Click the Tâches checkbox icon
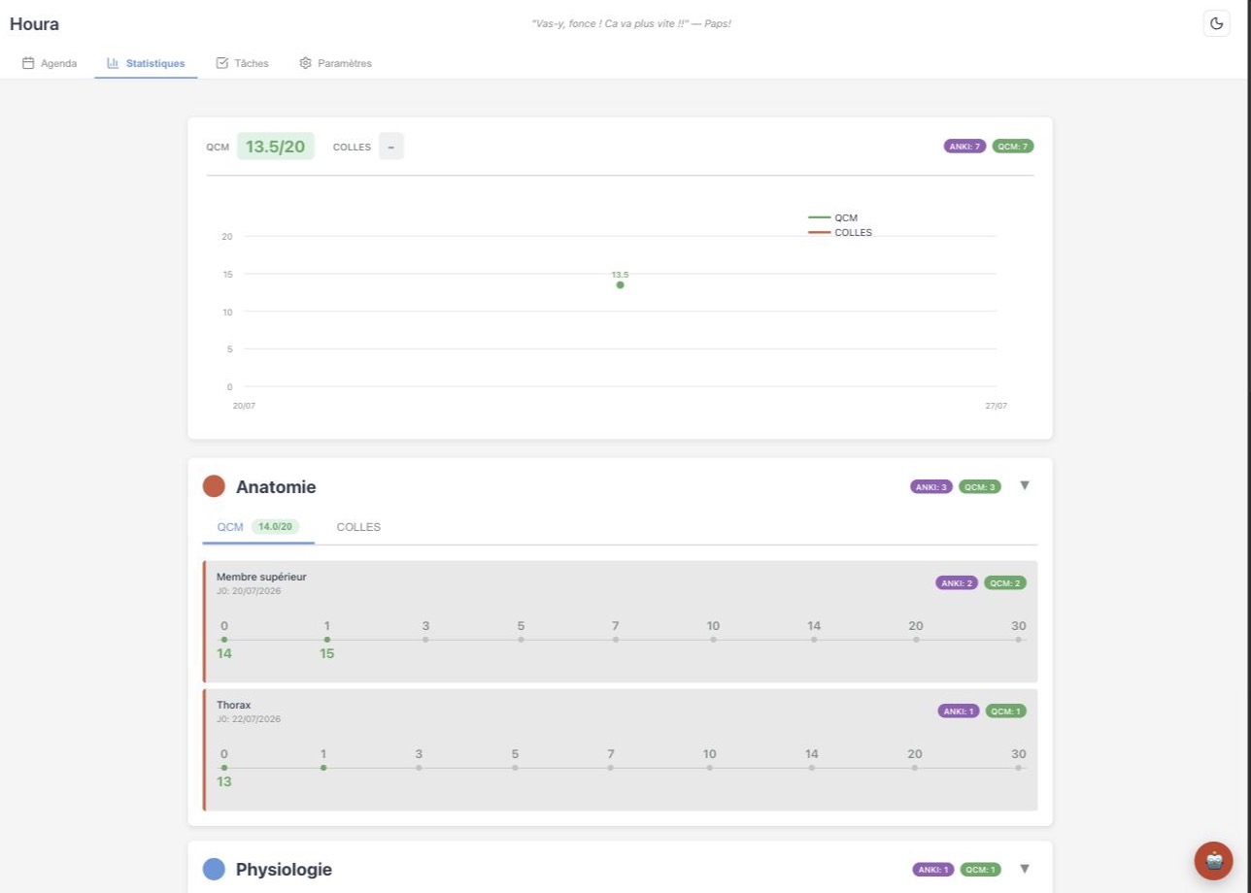The height and width of the screenshot is (893, 1251). tap(221, 63)
